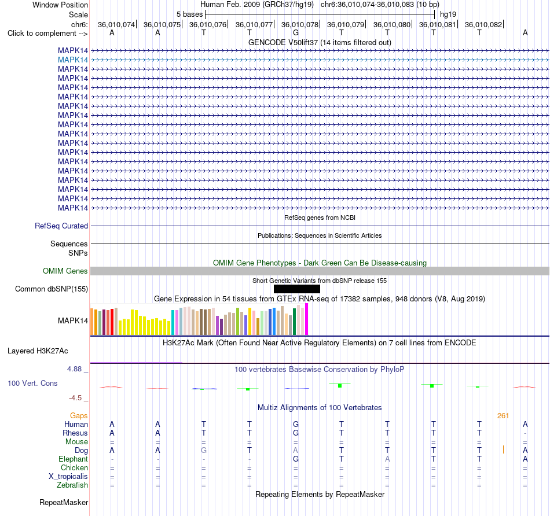Click position label 36,010,079
Screen dimensions: 550x516
coord(346,24)
